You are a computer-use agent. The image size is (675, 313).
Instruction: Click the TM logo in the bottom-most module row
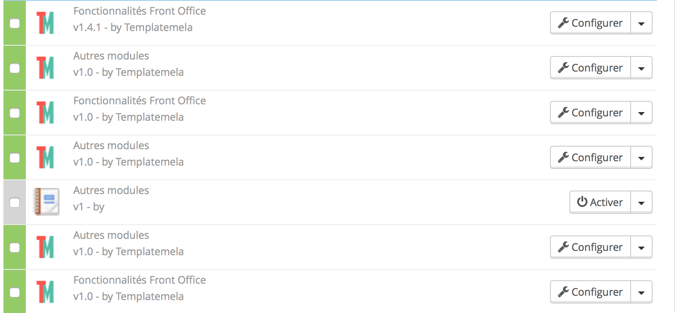tap(45, 292)
